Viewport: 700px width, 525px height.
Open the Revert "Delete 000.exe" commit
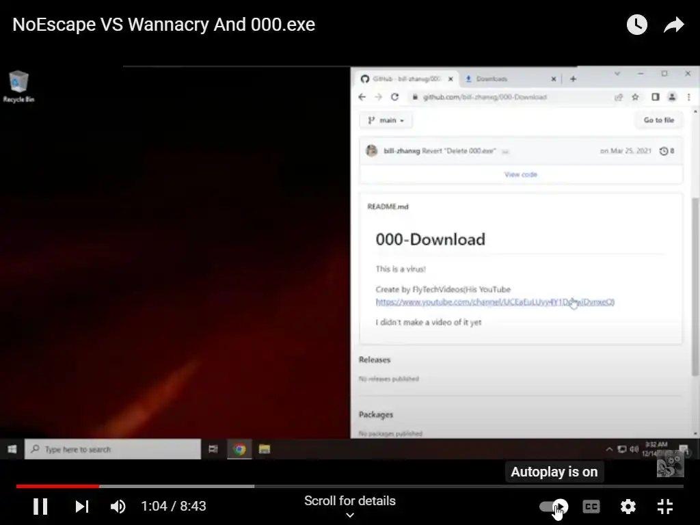[x=459, y=151]
